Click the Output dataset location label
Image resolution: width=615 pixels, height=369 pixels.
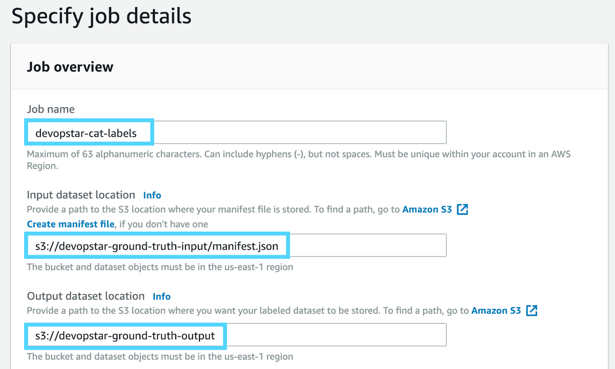tap(86, 296)
